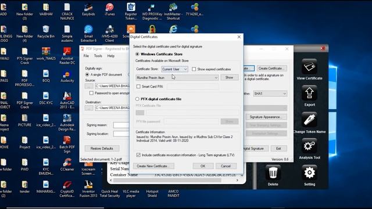Toggle Include certificate revocation information checkbox
The height and width of the screenshot is (209, 372).
138,155
